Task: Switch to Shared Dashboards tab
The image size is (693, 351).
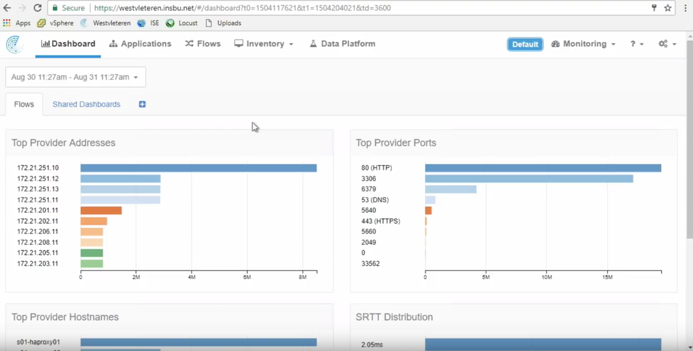Action: point(86,104)
